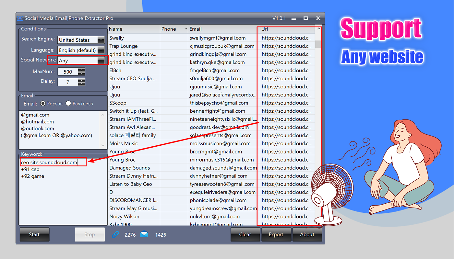The image size is (454, 259).
Task: Click the links count '2276' in the status bar
Action: click(130, 235)
